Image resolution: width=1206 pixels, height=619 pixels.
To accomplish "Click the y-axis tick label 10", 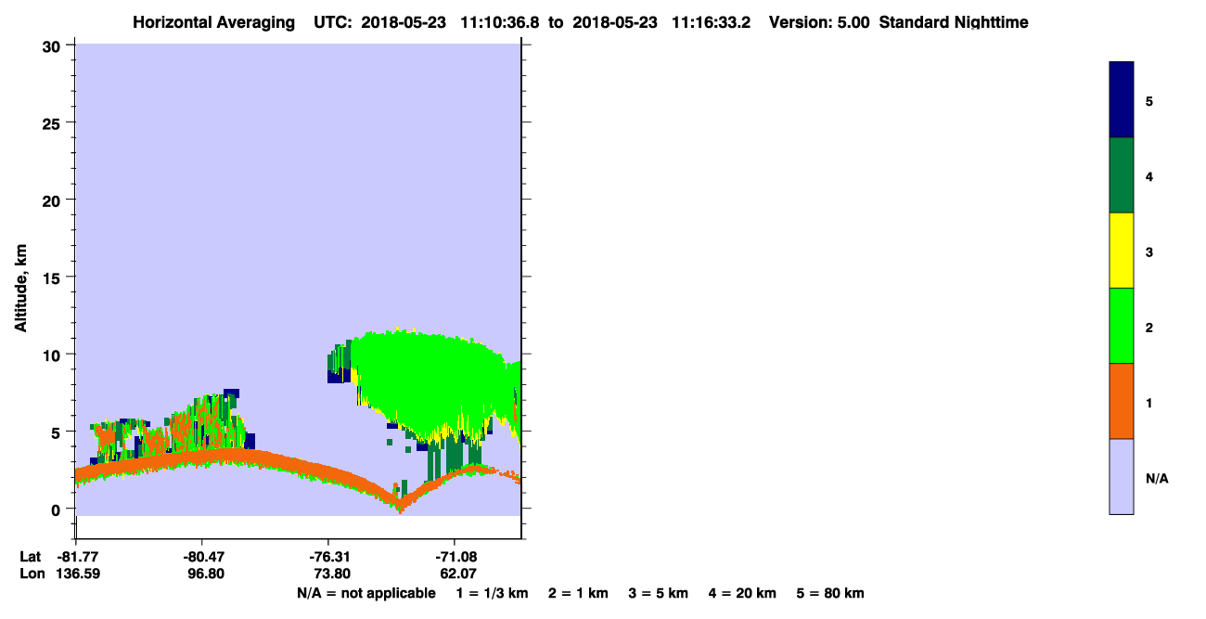I will point(54,355).
